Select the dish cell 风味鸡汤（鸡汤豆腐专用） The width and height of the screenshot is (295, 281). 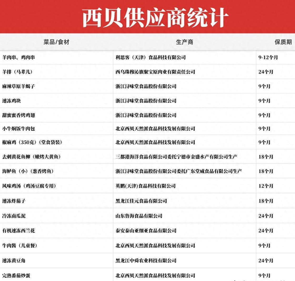(29, 186)
